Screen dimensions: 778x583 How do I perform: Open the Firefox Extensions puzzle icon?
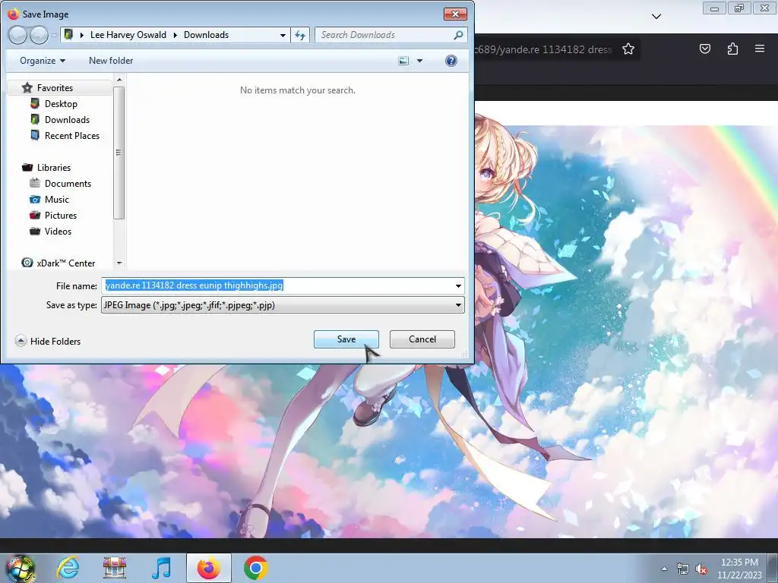(732, 49)
